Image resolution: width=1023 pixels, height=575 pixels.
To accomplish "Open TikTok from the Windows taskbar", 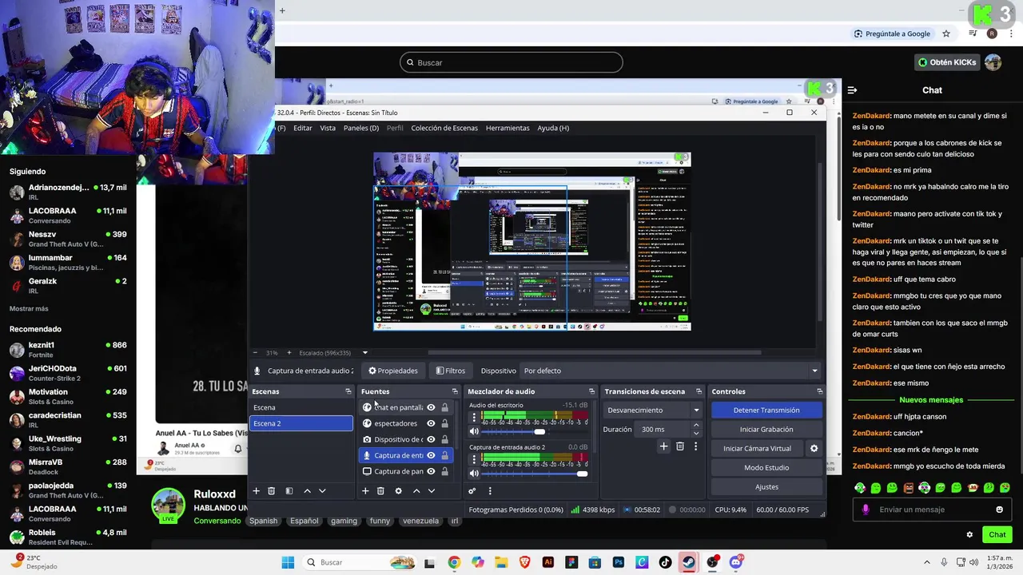I will [666, 562].
